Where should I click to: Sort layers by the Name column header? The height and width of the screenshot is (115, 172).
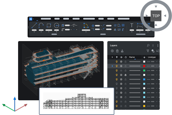[132, 57]
